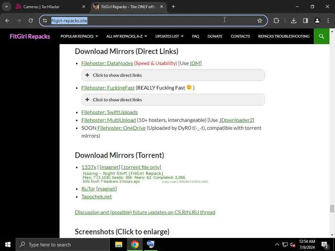Screen dimensions: 335x251
Task: Click the magnet link next to 1337x
Action: coord(110,167)
